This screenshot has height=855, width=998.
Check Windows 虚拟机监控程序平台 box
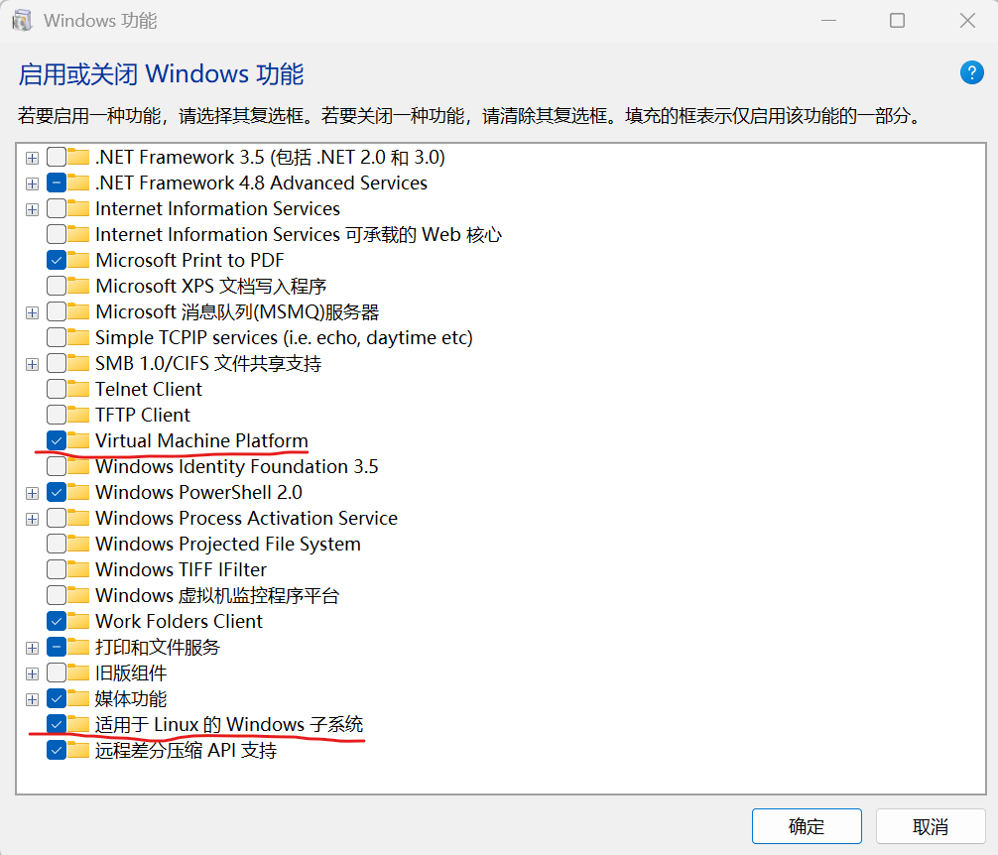tap(57, 595)
